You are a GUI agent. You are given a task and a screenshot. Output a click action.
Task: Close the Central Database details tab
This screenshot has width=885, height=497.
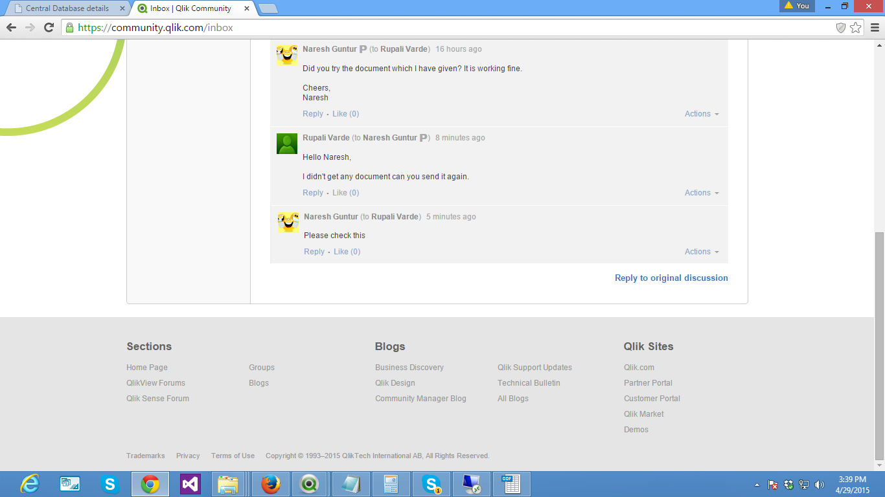click(122, 8)
